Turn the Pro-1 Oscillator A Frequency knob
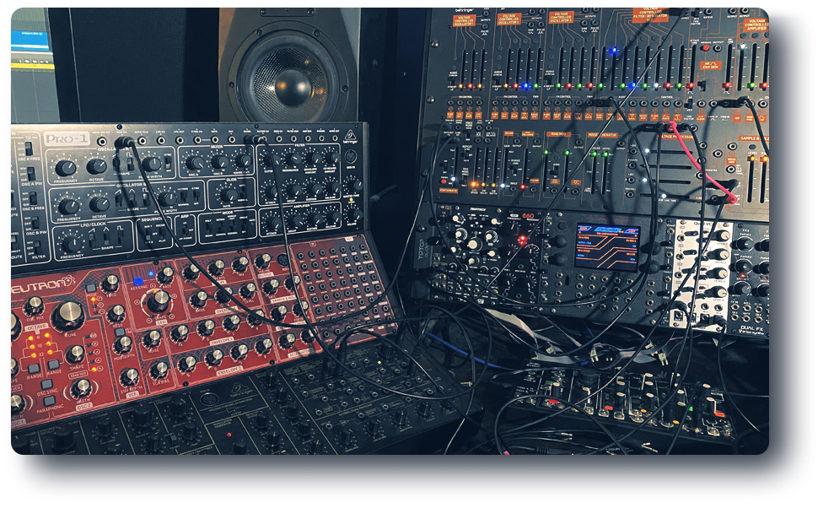This screenshot has height=508, width=834. 66,168
